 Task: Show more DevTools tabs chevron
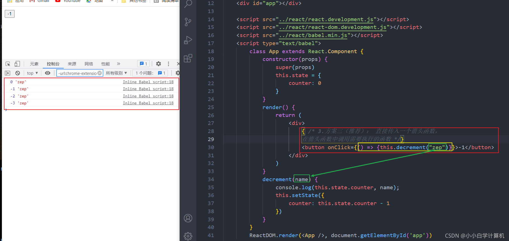tap(118, 64)
